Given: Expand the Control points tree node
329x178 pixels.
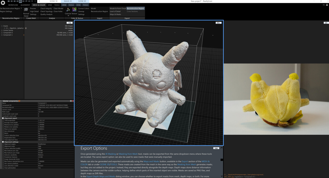Looking at the screenshot, I should 2,30.
